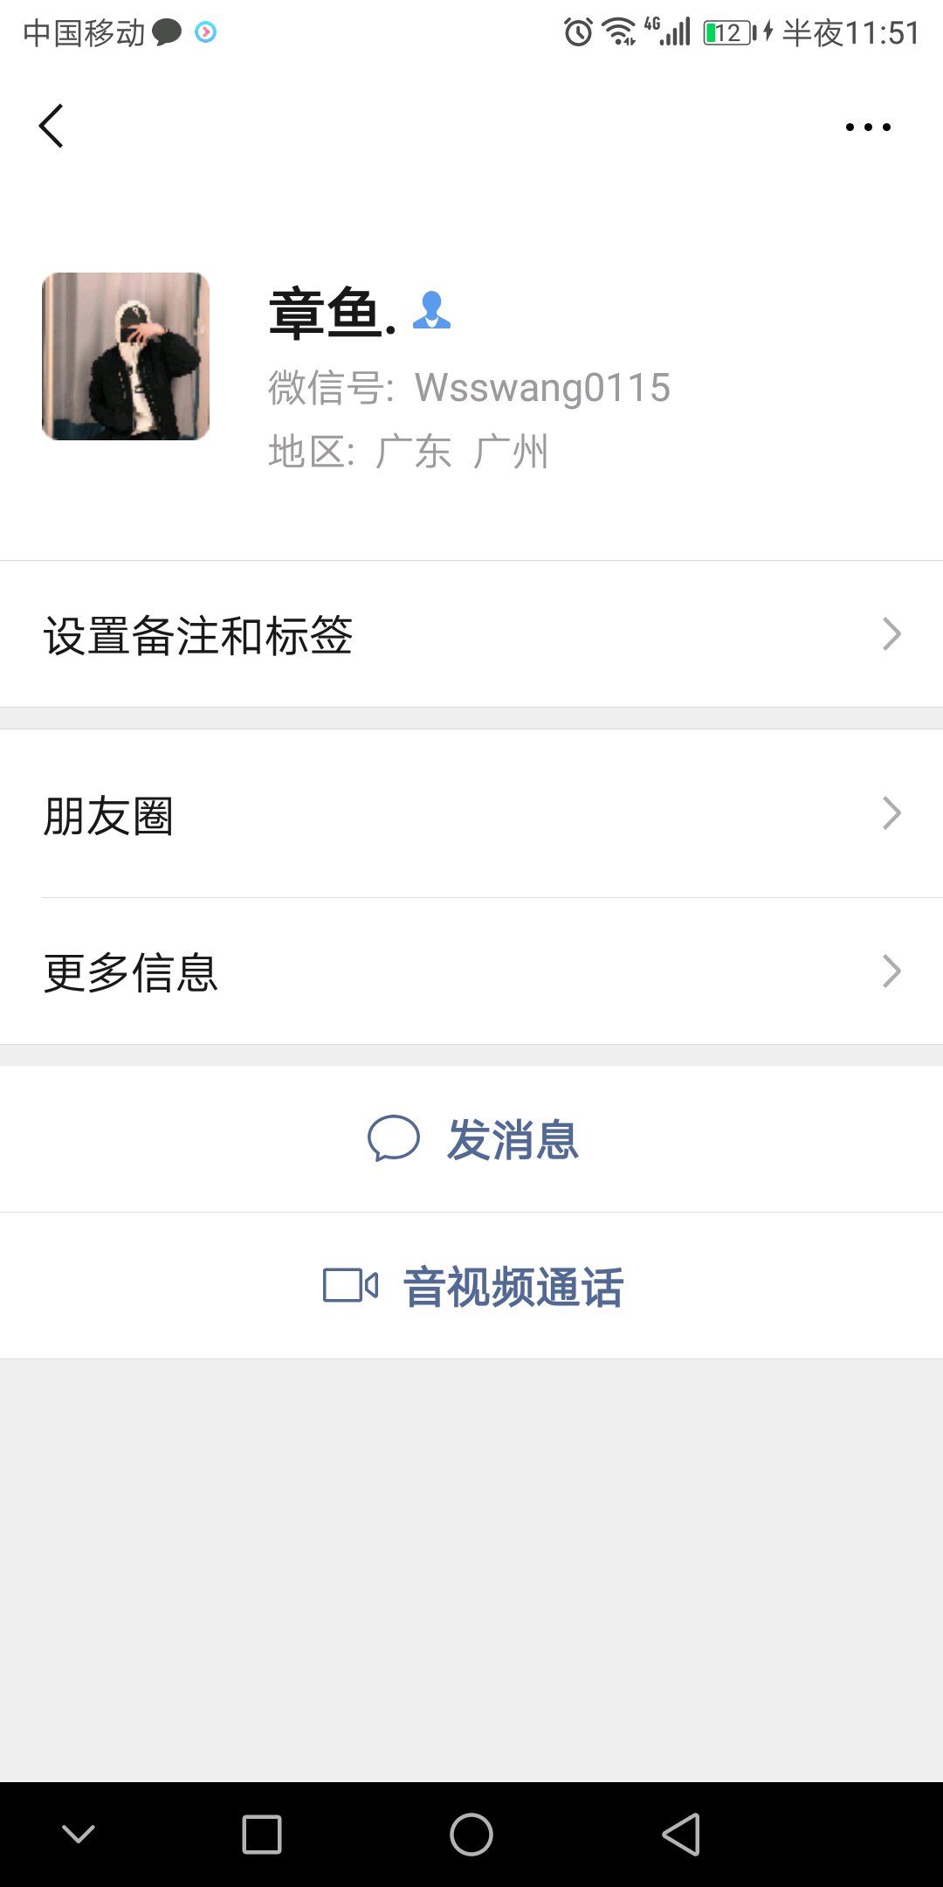943x1887 pixels.
Task: Open the three-dot more options menu
Action: click(868, 128)
